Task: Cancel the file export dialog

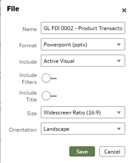Action: pos(112,151)
